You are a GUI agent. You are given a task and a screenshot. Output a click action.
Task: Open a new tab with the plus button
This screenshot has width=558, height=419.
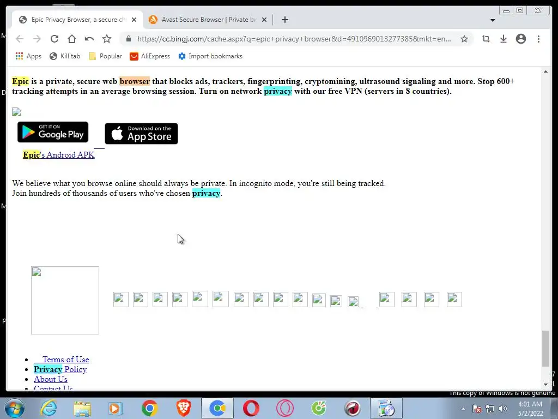click(284, 20)
